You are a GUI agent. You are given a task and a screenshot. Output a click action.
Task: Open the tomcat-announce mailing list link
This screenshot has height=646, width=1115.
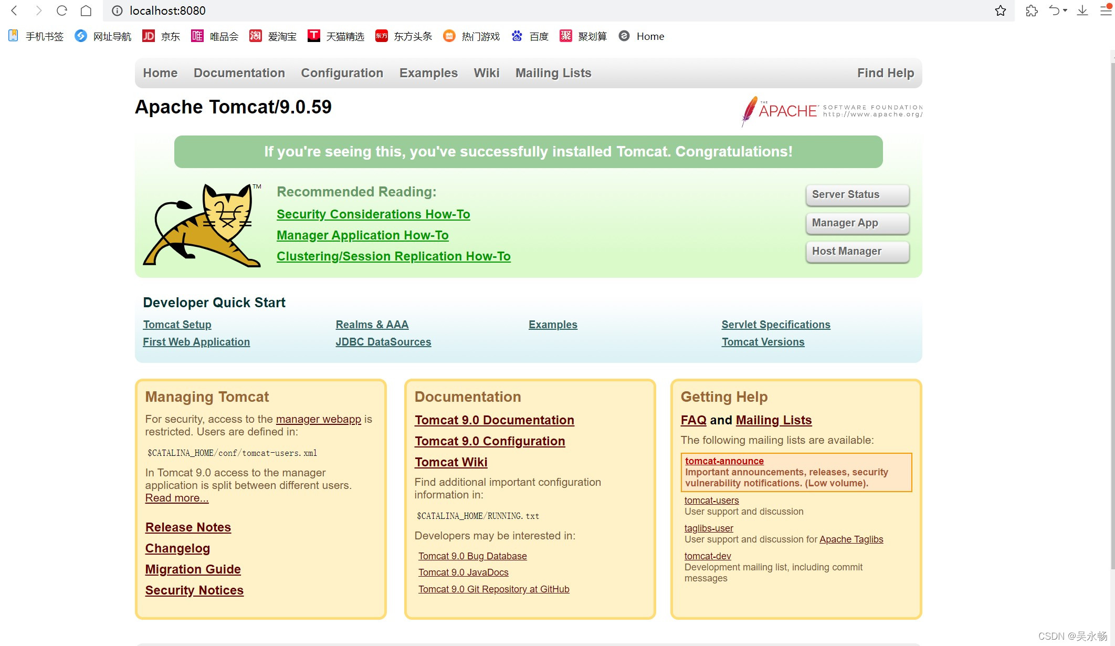click(724, 461)
